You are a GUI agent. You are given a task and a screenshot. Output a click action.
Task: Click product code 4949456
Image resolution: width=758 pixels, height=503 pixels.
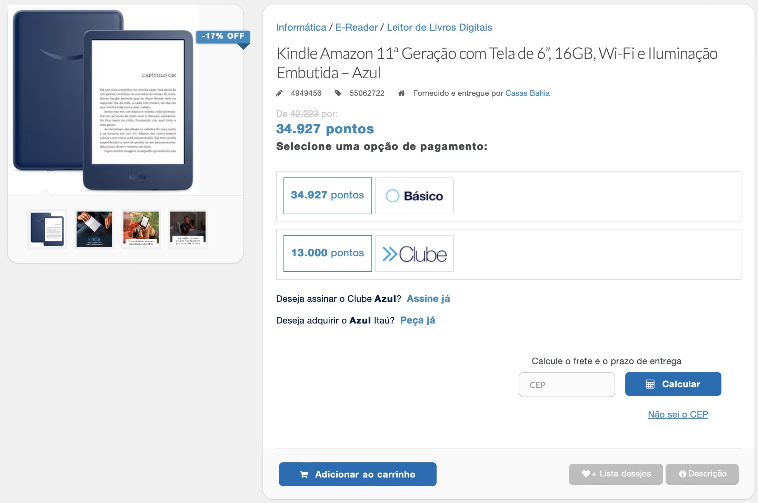(306, 93)
